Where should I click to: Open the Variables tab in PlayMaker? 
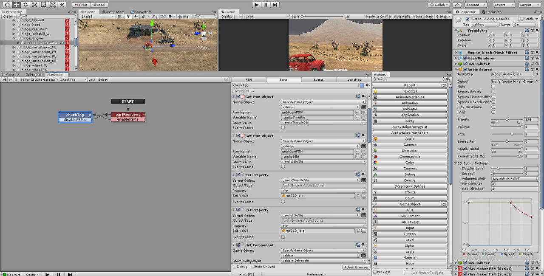[x=354, y=79]
